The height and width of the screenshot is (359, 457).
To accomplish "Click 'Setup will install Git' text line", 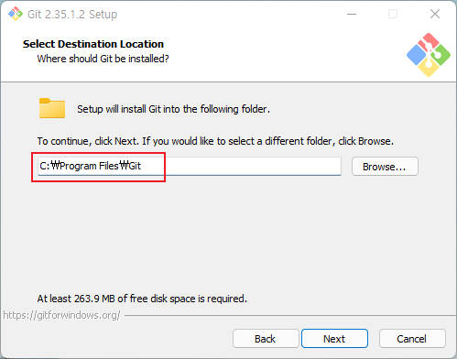I will pyautogui.click(x=173, y=109).
